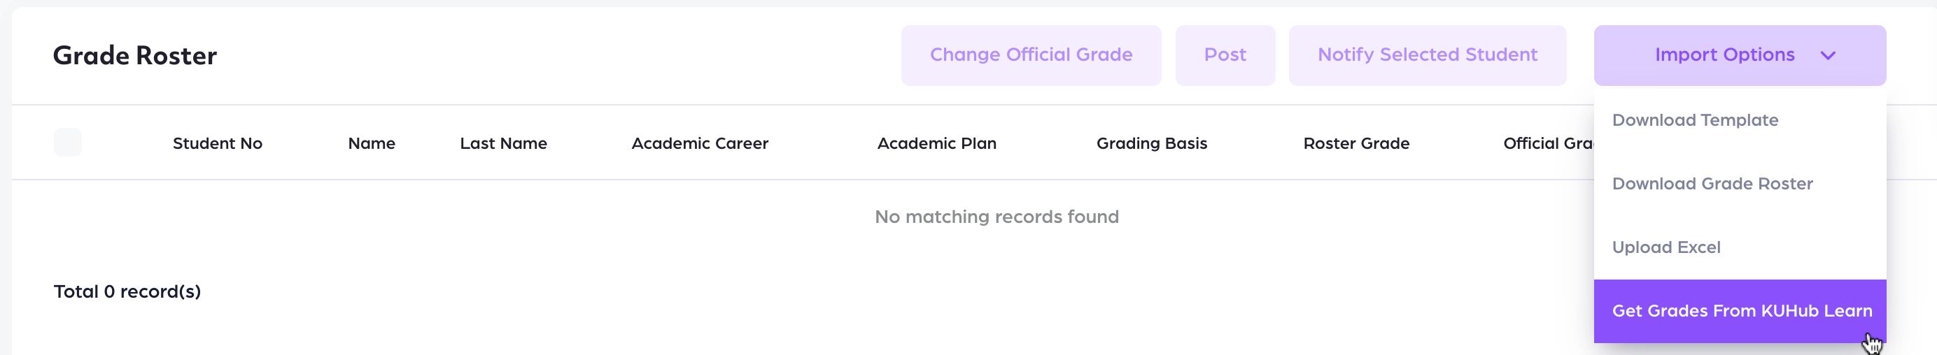
Task: Hit the Notify Selected Student button
Action: click(x=1426, y=55)
